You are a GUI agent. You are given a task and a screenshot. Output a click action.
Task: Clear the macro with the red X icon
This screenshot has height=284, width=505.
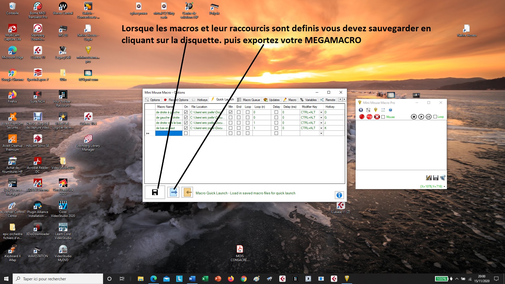pyautogui.click(x=377, y=116)
